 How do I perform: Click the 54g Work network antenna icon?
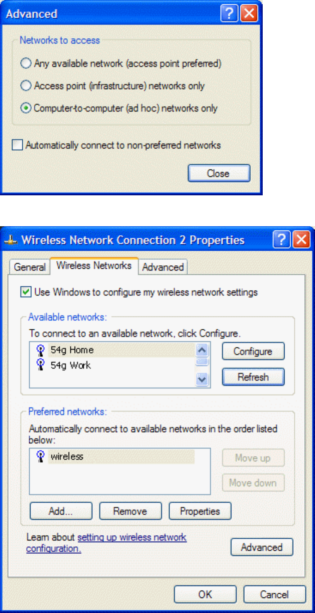click(x=40, y=365)
